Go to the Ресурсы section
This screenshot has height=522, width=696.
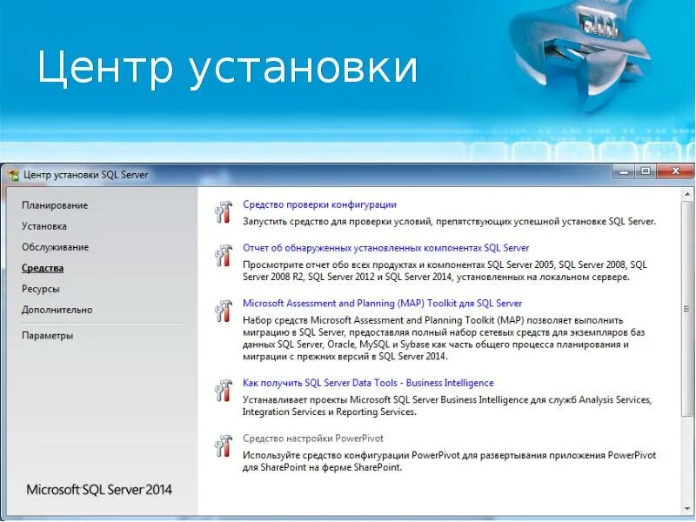coord(40,289)
